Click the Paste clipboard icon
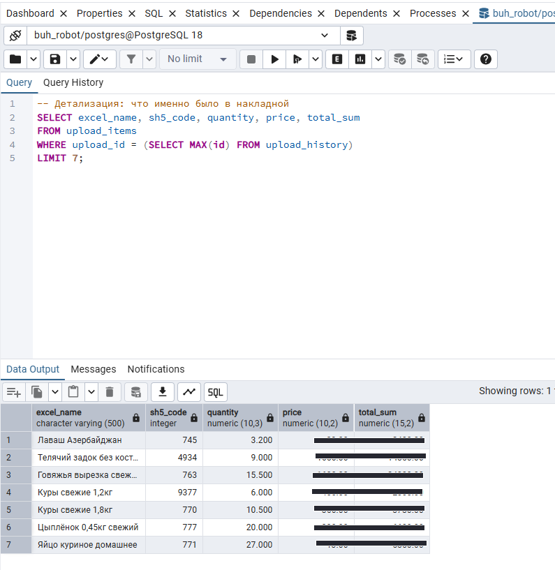The image size is (555, 570). [73, 392]
